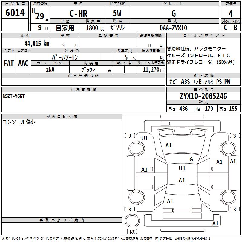The height and width of the screenshot is (242, 242).
Task: Click the air conditioner value AAC
Action: pyautogui.click(x=23, y=63)
